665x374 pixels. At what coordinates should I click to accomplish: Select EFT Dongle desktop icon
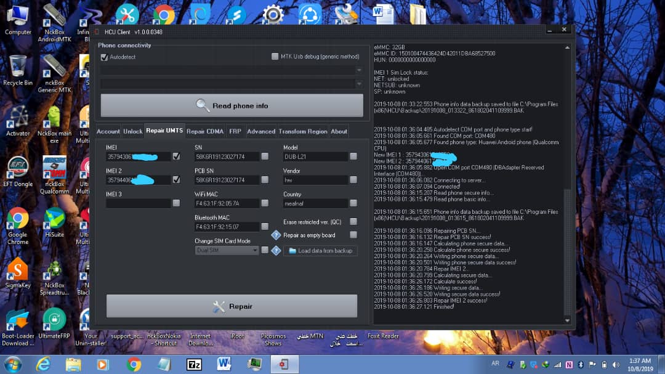pos(18,171)
